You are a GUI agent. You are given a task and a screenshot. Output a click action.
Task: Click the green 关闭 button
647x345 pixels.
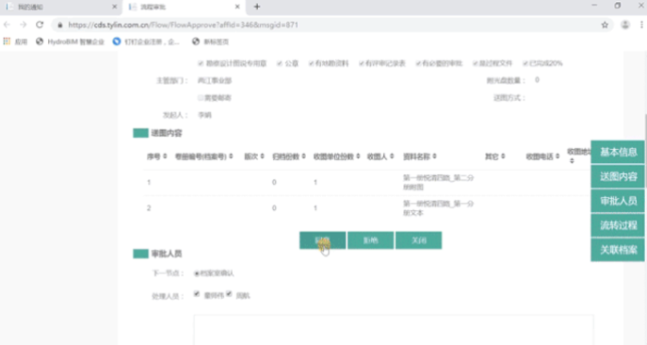(x=418, y=240)
